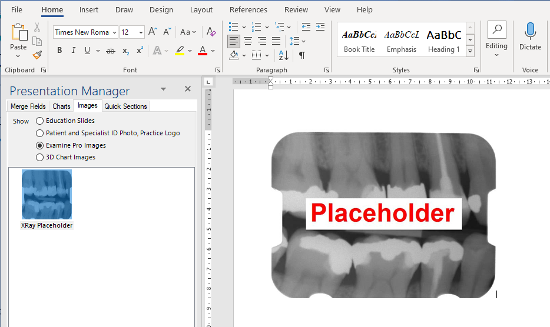Apply red font color
550x327 pixels.
tap(203, 51)
